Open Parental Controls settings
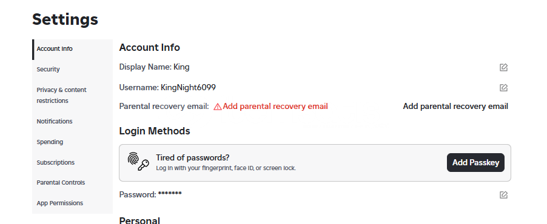 [x=73, y=183]
